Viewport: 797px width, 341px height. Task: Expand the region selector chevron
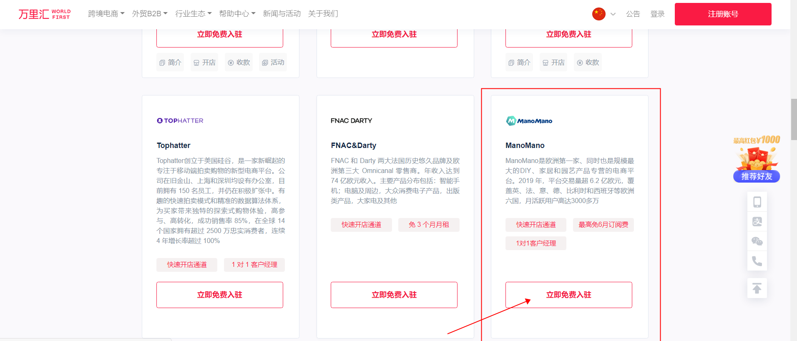click(613, 14)
